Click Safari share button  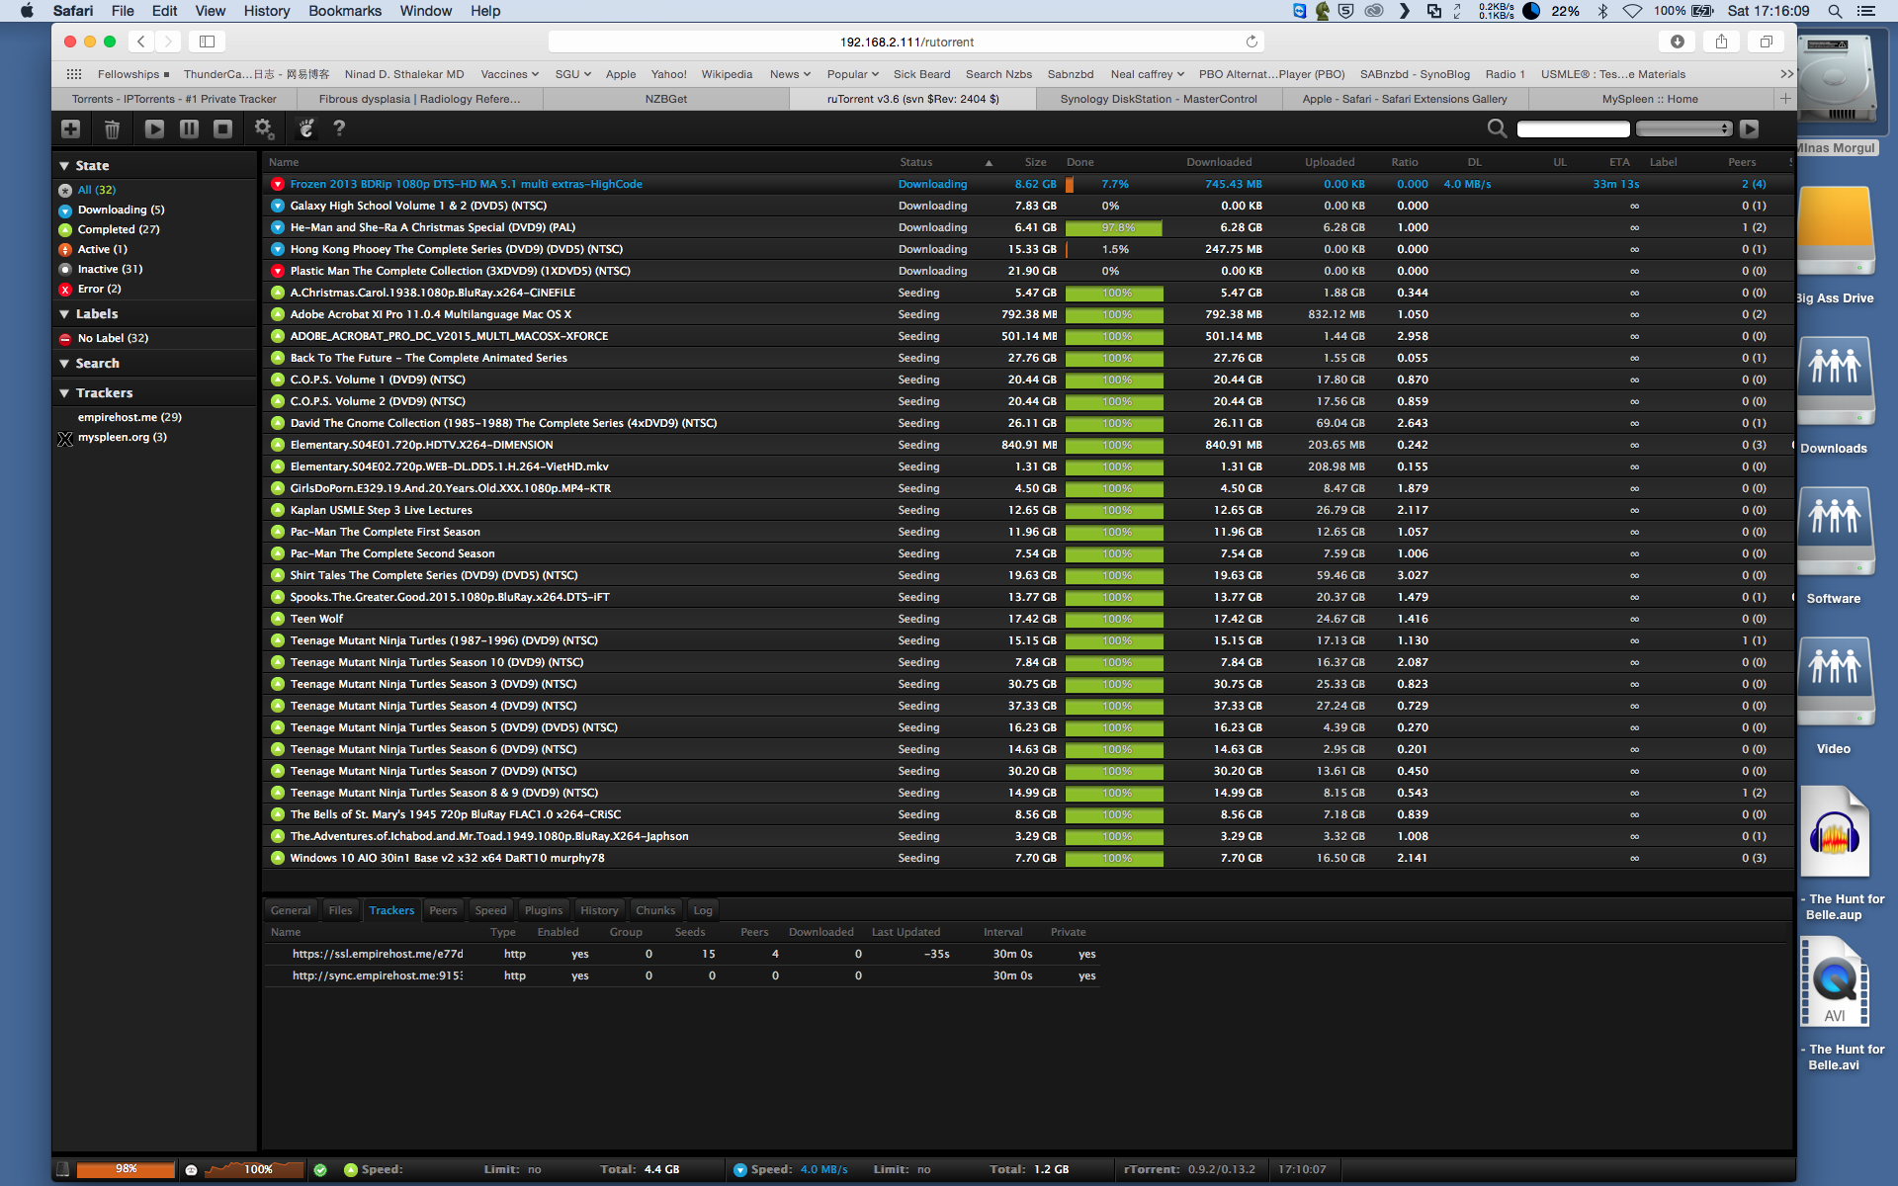click(1721, 42)
